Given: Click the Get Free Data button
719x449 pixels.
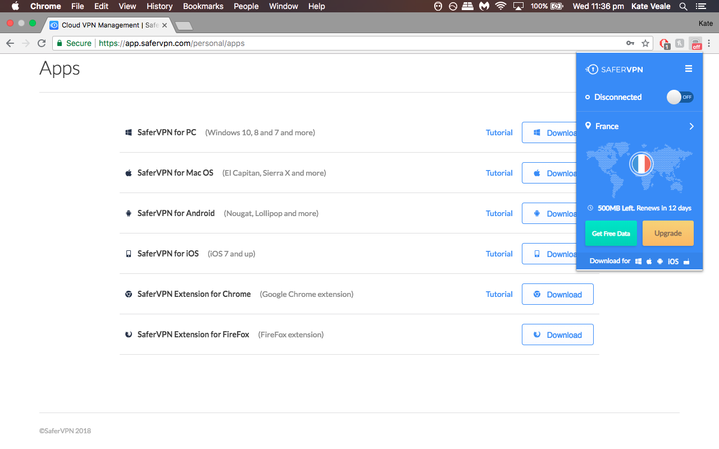Looking at the screenshot, I should click(611, 233).
